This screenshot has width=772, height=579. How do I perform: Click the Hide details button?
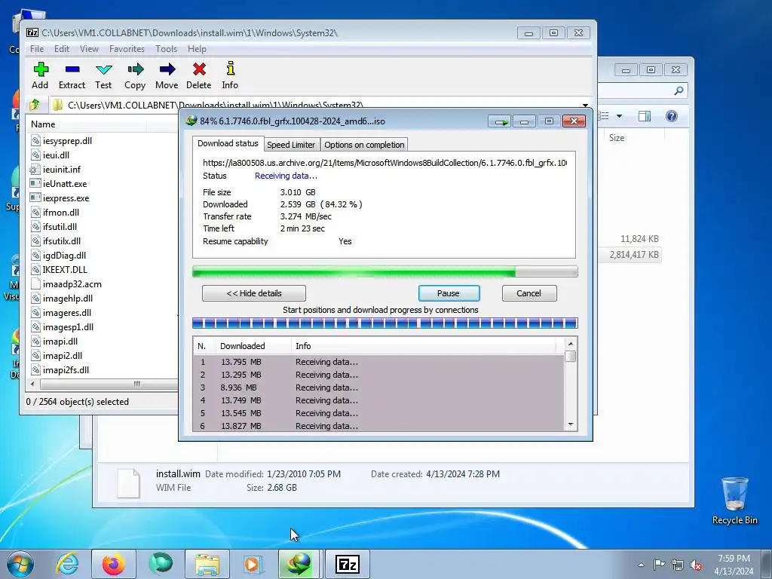pyautogui.click(x=254, y=293)
